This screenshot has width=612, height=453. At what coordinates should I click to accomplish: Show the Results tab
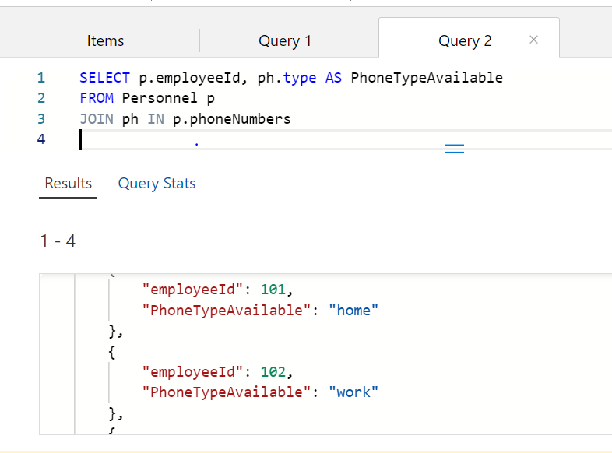click(69, 184)
